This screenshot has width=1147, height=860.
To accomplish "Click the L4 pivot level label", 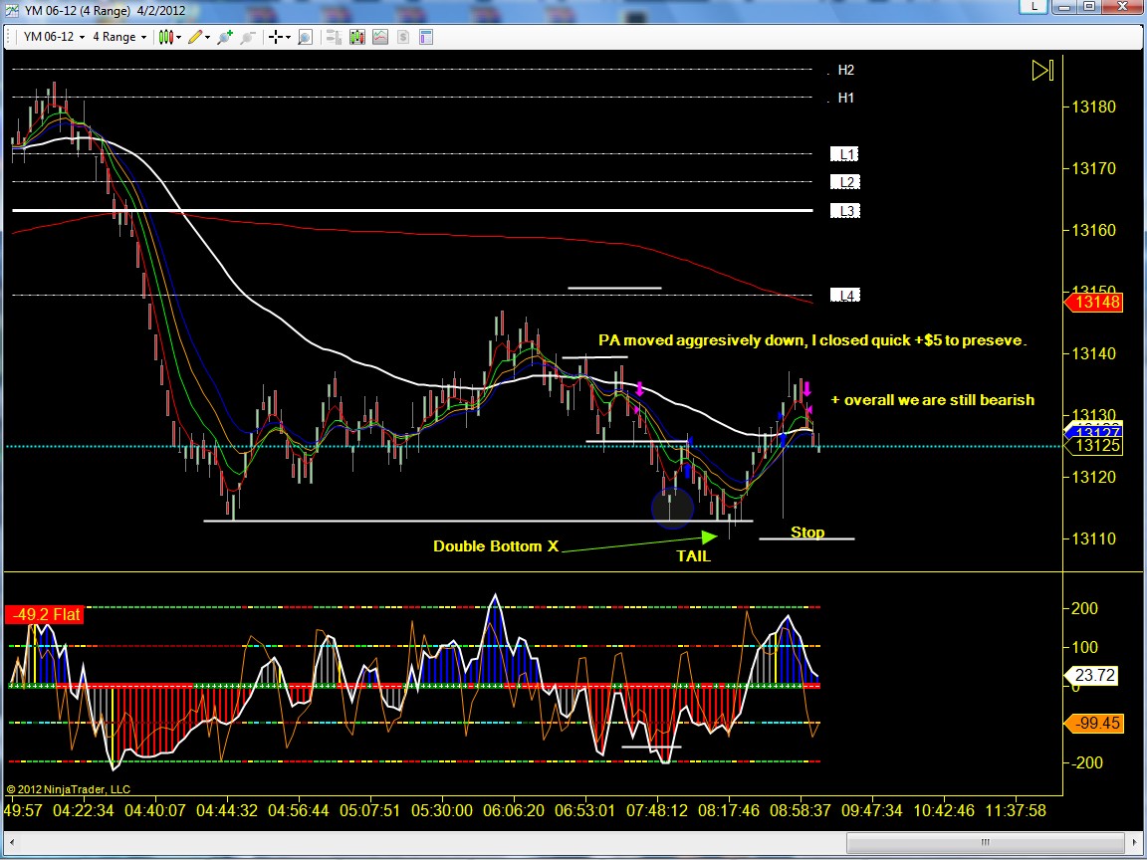I will [845, 296].
